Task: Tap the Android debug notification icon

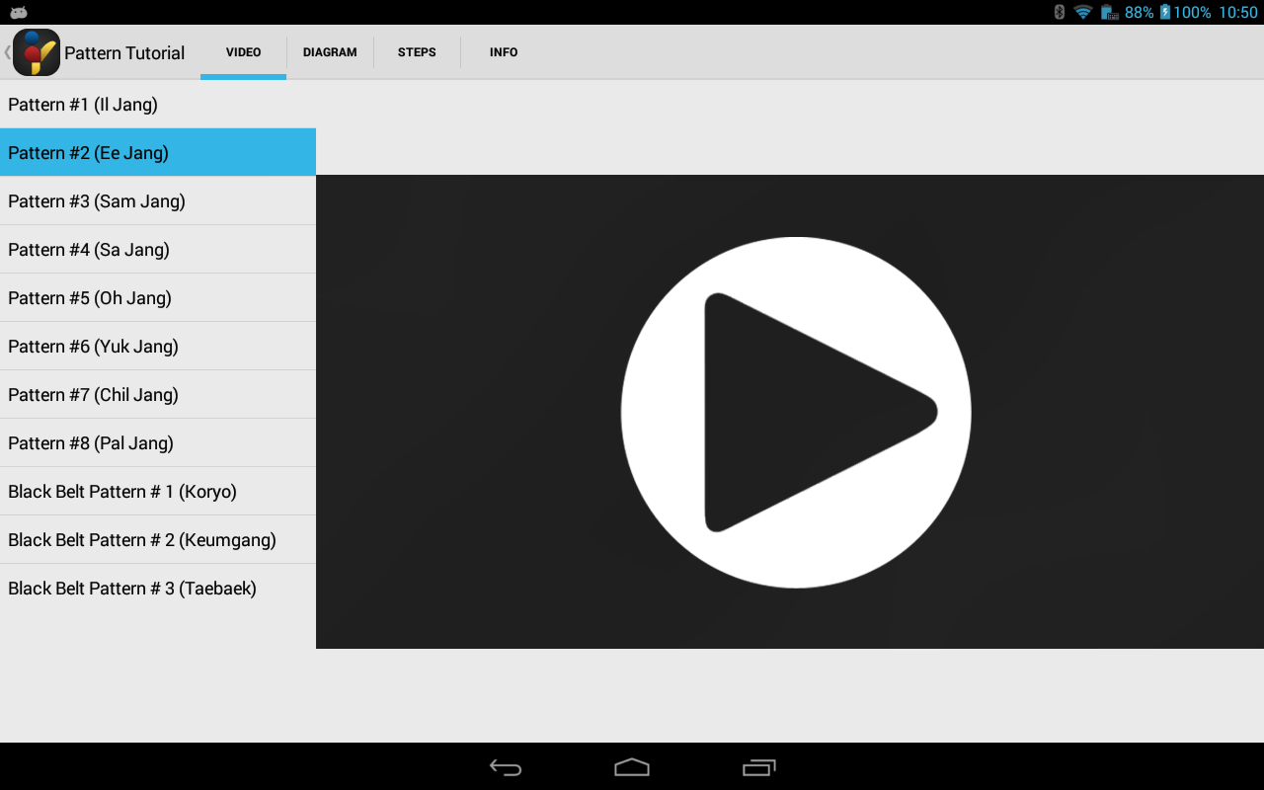Action: pos(19,12)
